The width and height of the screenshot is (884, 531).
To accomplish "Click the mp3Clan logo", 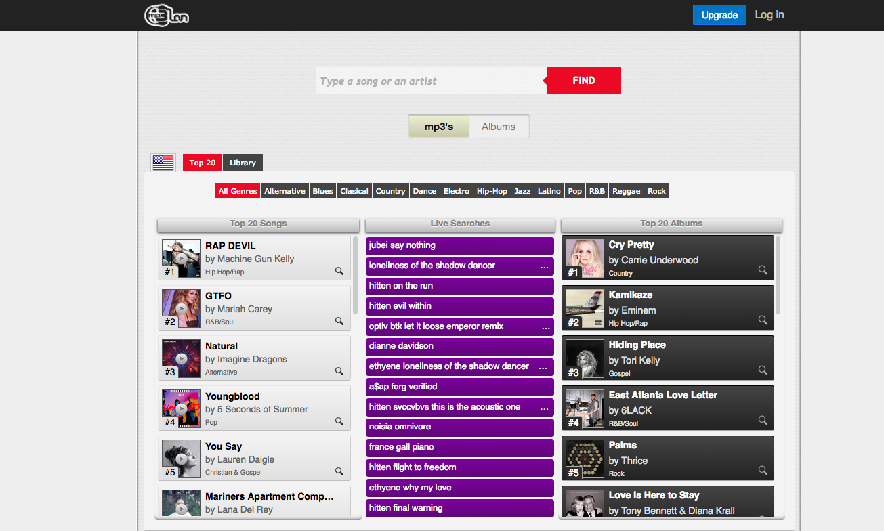I will click(167, 15).
